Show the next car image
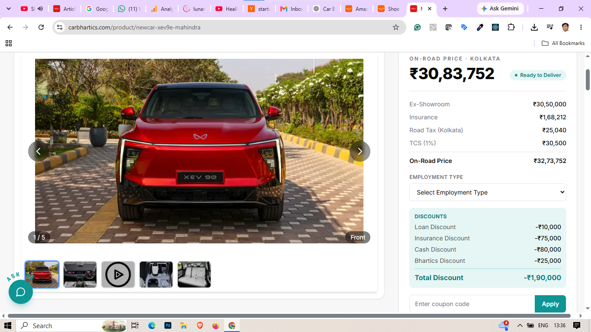591x332 pixels. pos(360,151)
